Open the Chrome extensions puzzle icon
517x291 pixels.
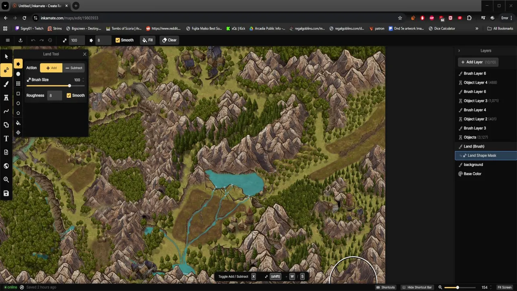(469, 18)
